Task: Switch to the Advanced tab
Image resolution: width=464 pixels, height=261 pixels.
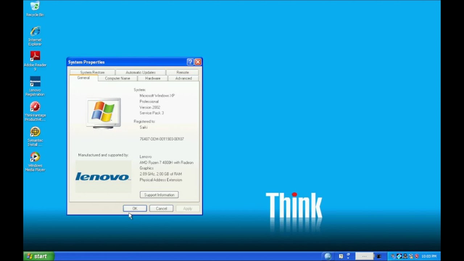Action: coord(183,78)
